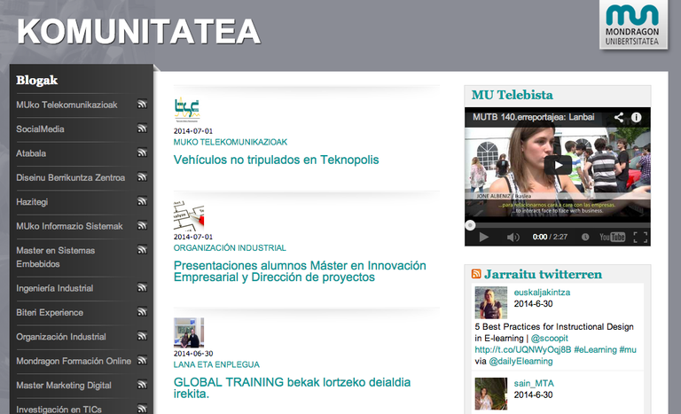Click TSC logo thumbnail of first post
Image resolution: width=681 pixels, height=414 pixels.
click(187, 110)
